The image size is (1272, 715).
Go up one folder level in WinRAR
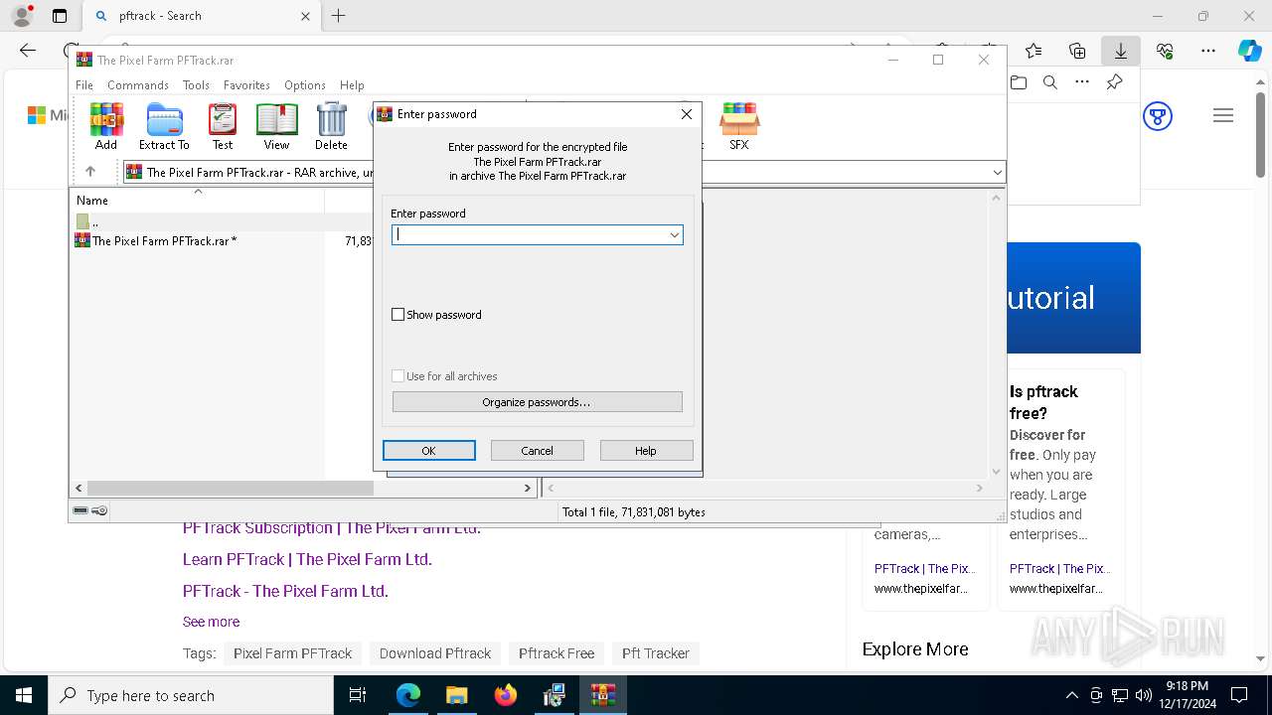click(90, 172)
